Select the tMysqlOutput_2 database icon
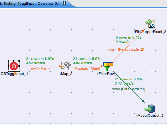 [150, 108]
